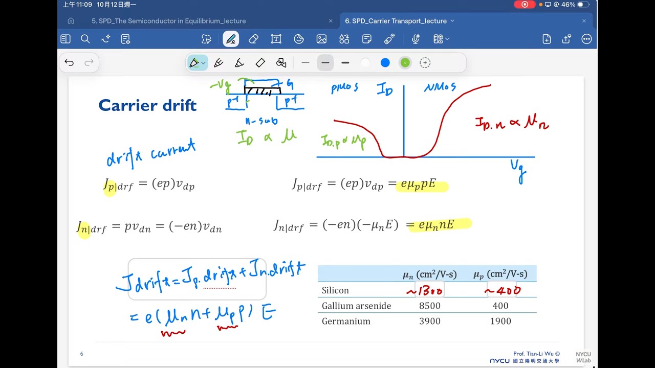Choose the brush pen style
The height and width of the screenshot is (368, 655).
tap(239, 63)
